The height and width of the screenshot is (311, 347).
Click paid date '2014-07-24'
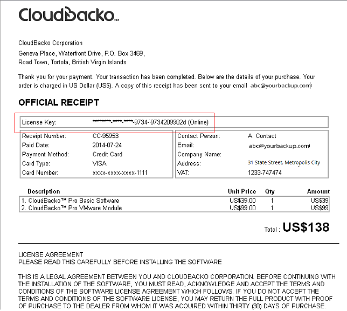(x=107, y=145)
